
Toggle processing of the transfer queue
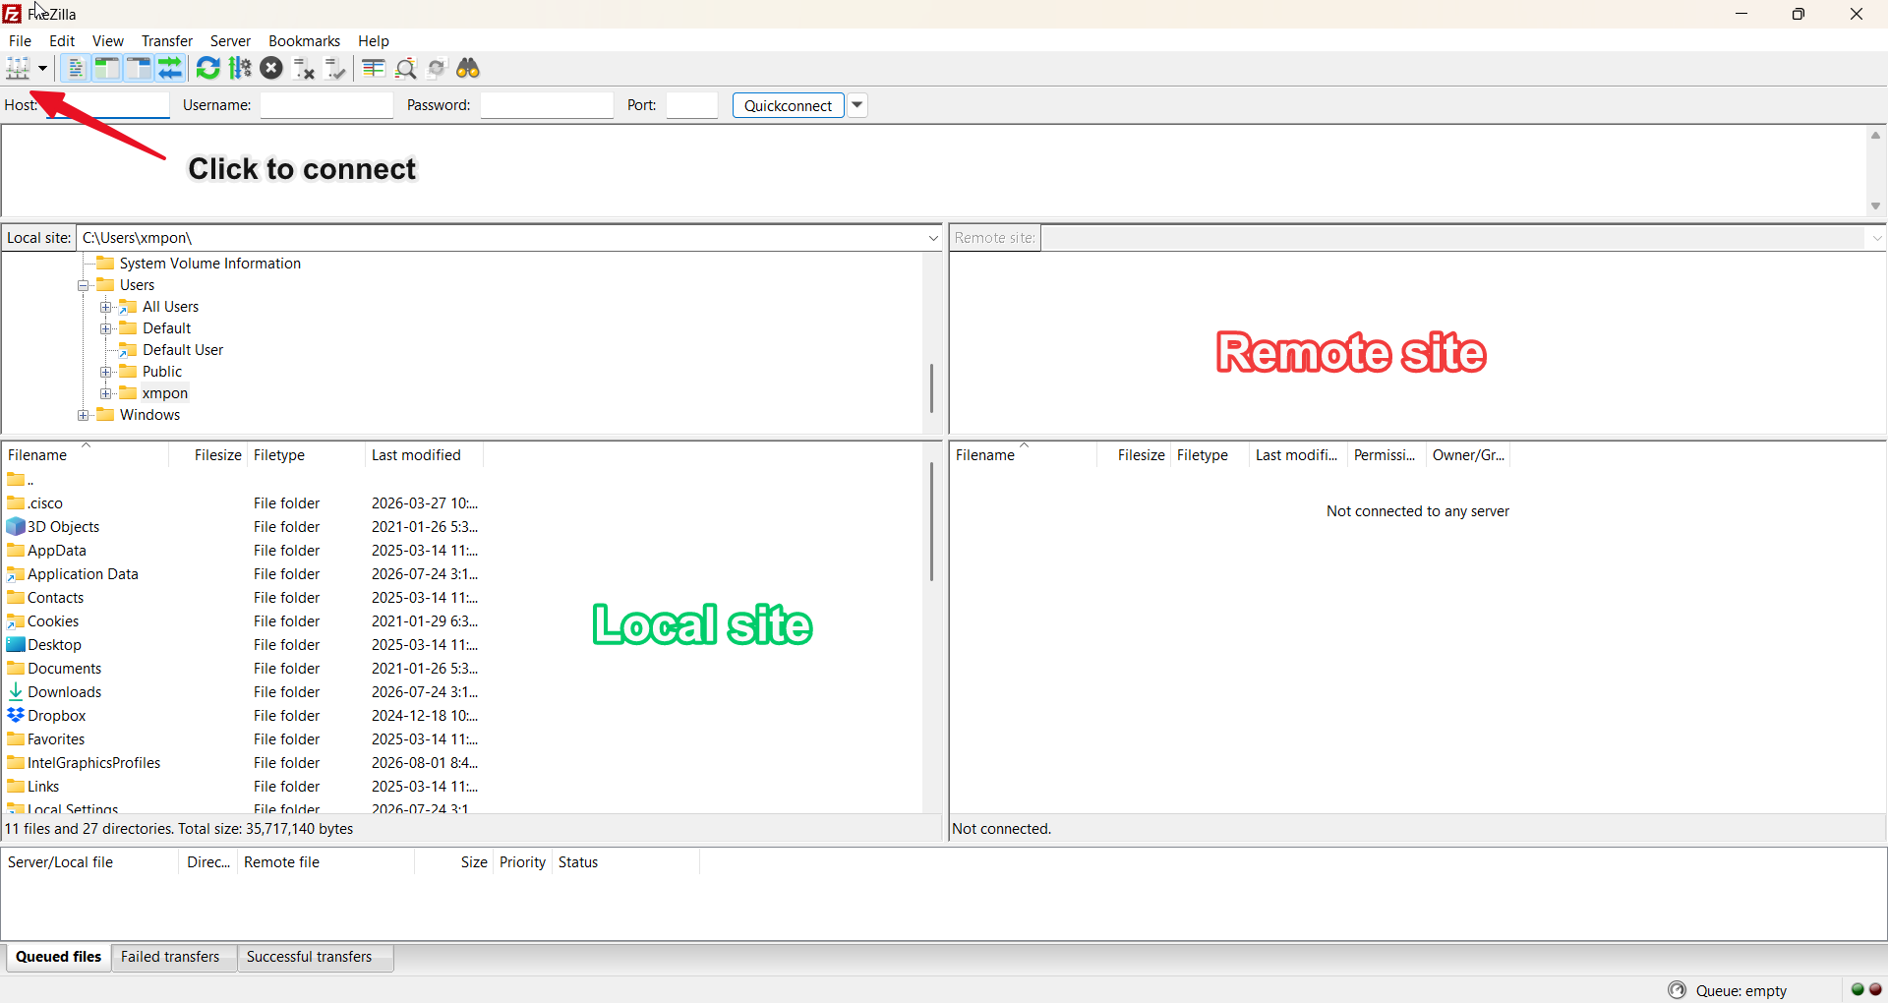point(240,68)
